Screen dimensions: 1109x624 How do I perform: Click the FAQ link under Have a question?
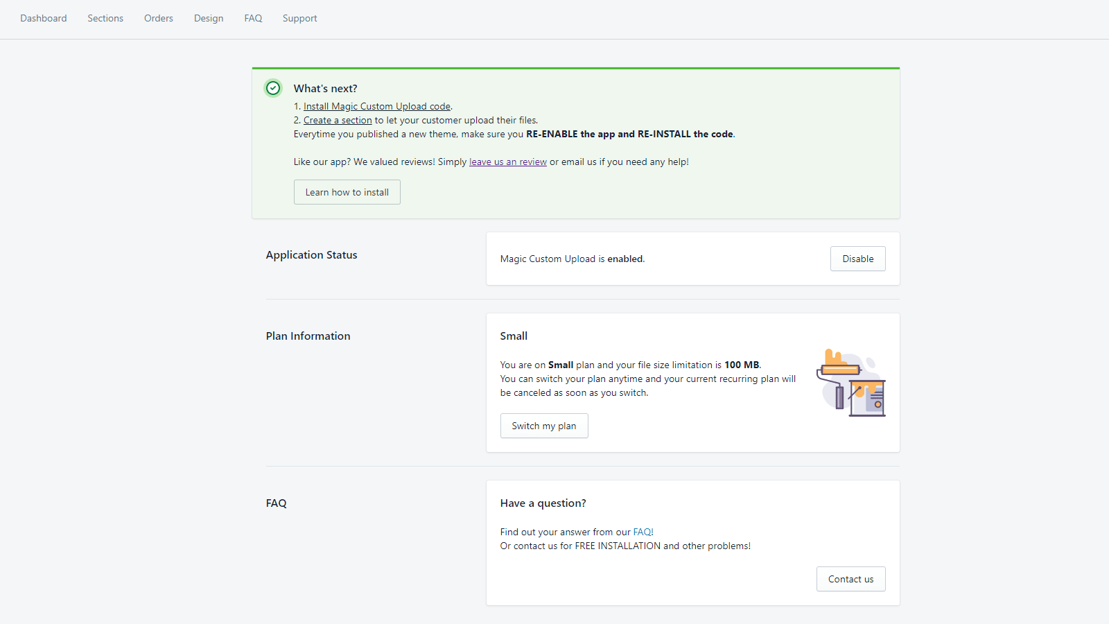click(x=642, y=532)
